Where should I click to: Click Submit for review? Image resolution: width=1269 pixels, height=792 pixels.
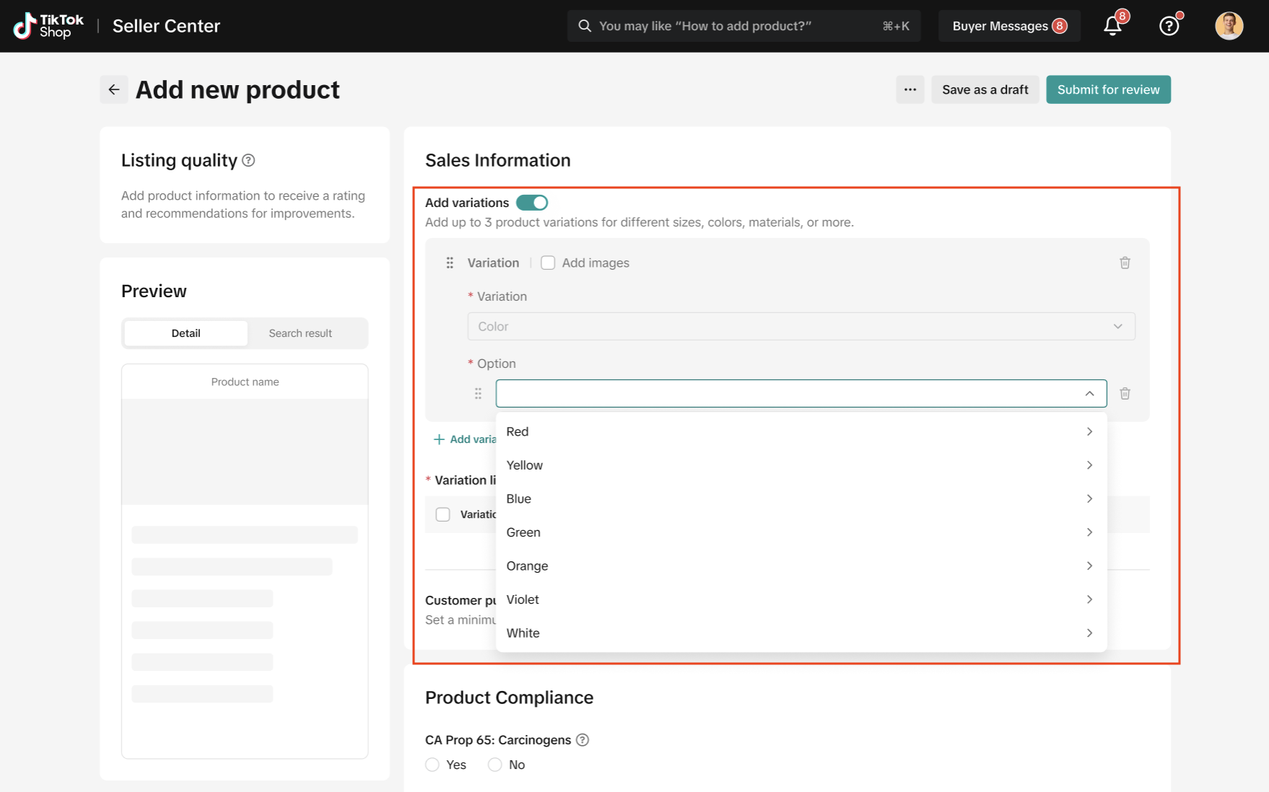(1108, 89)
